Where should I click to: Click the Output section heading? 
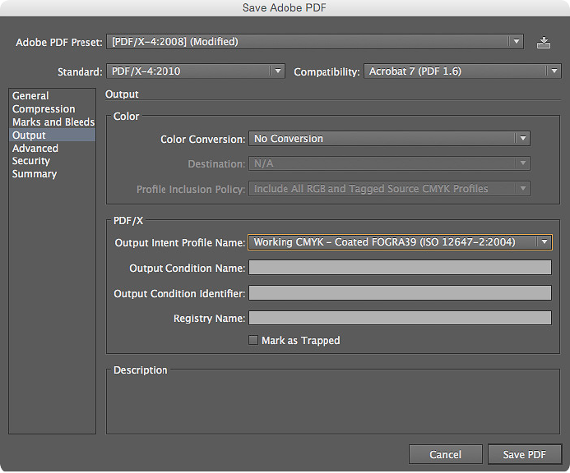click(122, 94)
